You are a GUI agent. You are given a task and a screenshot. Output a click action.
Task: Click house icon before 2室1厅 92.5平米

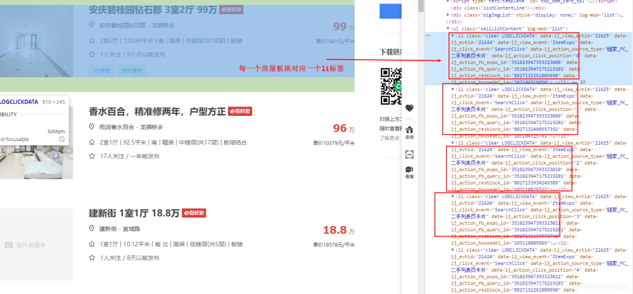point(91,142)
